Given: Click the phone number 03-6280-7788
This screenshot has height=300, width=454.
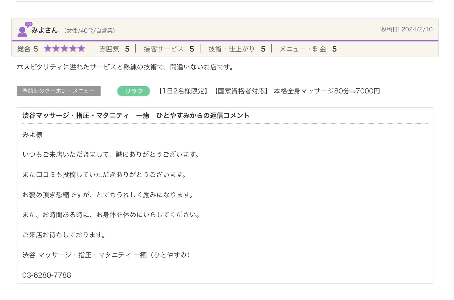Looking at the screenshot, I should pyautogui.click(x=46, y=275).
